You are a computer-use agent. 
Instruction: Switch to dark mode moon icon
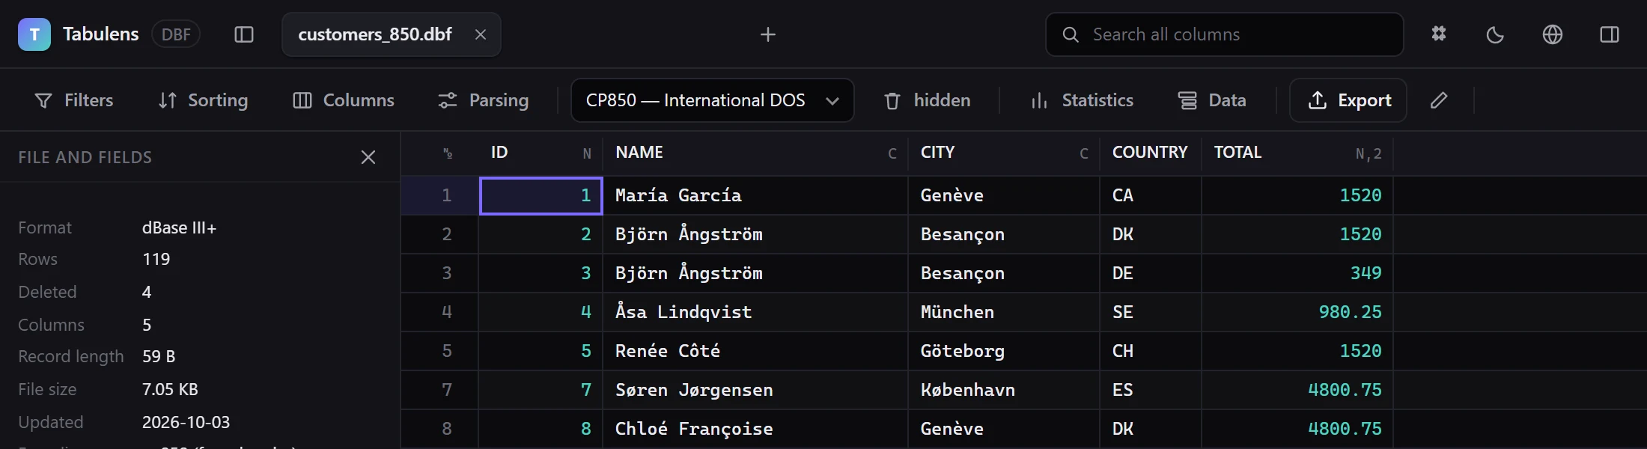(x=1496, y=34)
